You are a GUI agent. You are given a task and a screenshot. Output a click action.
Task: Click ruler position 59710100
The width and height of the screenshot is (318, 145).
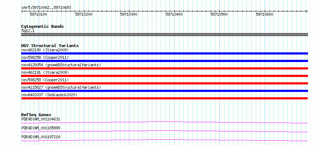pyautogui.click(x=38, y=14)
